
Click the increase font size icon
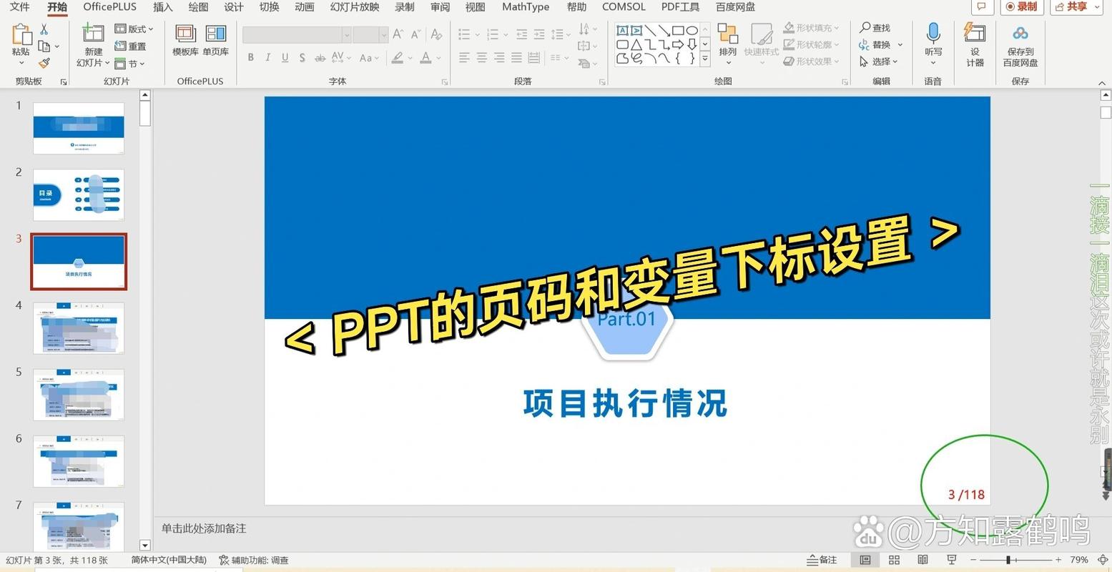point(398,34)
